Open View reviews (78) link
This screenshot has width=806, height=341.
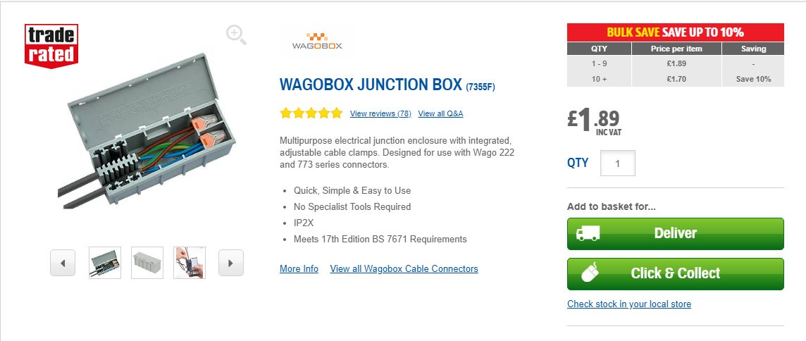tap(380, 113)
